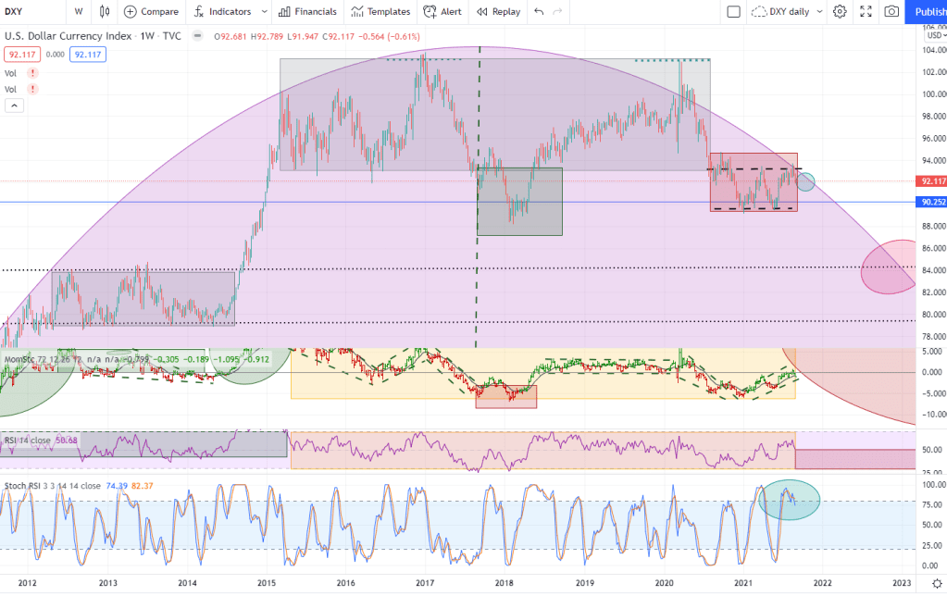Click the Compare symbol plus icon
Image resolution: width=947 pixels, height=596 pixels.
point(131,12)
